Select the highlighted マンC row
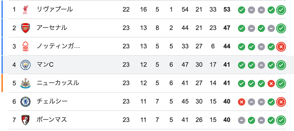Viewport: 294px width, 131px height. (147, 65)
